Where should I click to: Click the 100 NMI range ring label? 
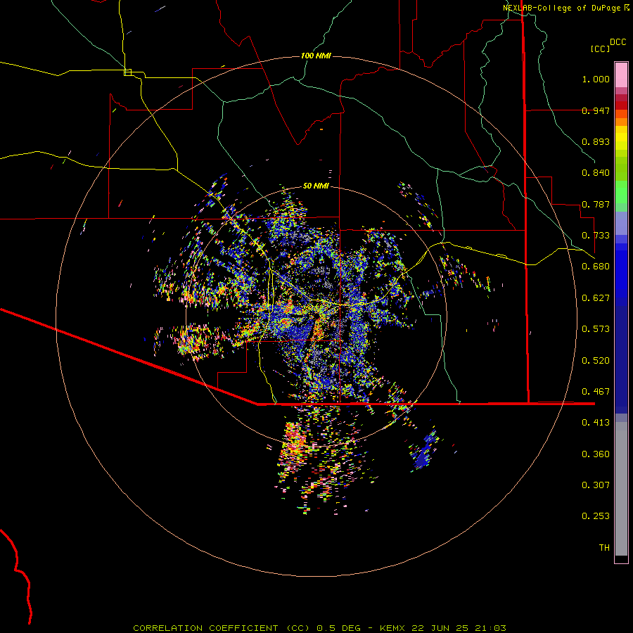[x=316, y=56]
